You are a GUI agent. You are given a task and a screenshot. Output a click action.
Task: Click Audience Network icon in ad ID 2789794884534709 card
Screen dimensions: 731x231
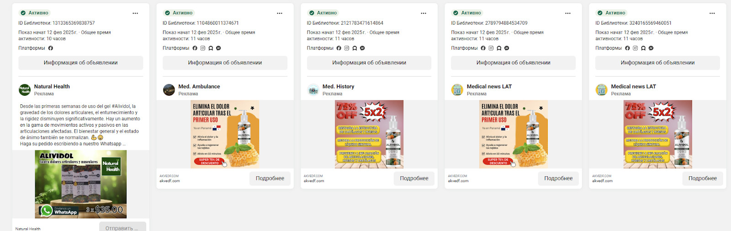[499, 48]
